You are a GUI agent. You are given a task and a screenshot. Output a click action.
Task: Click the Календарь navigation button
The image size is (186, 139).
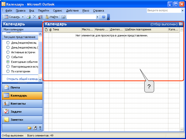coord(22,96)
